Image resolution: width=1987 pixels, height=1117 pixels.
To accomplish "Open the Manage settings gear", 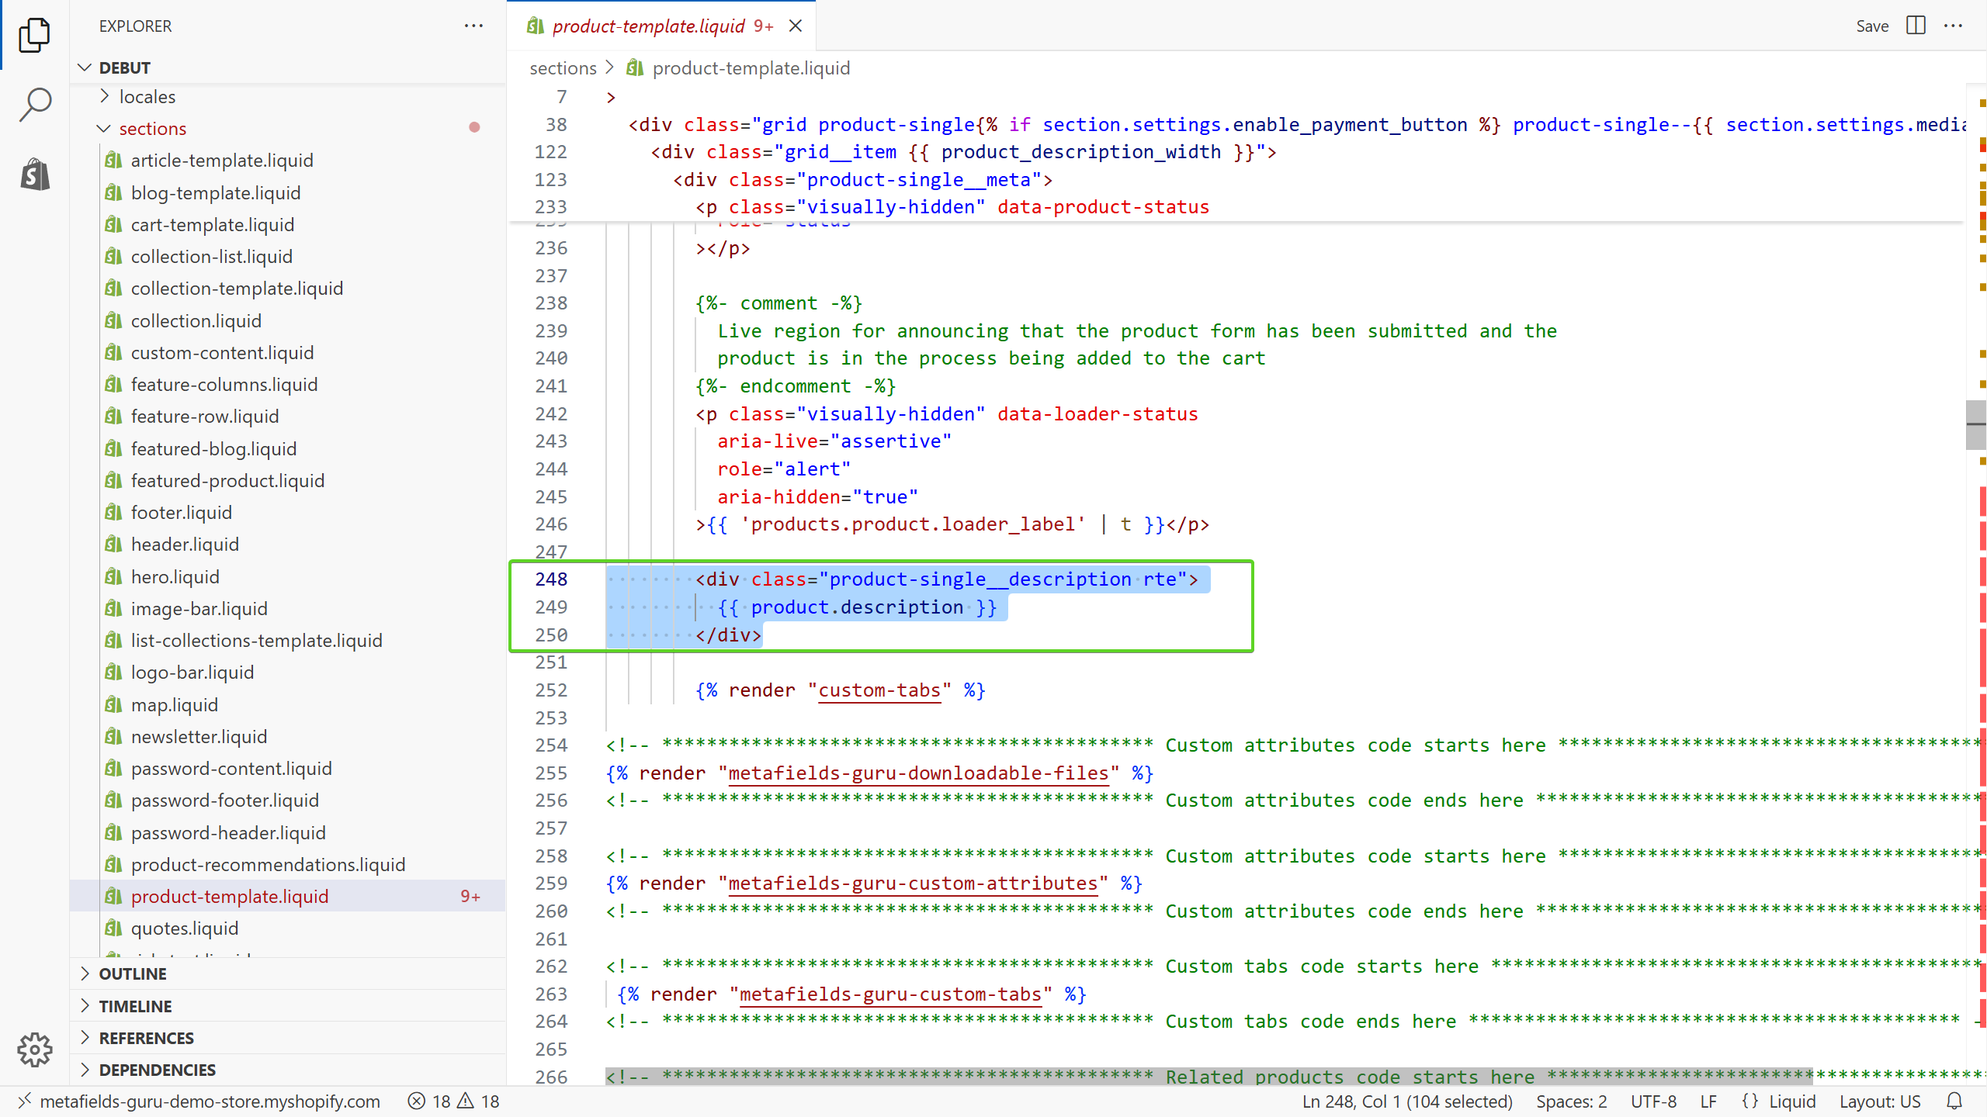I will tap(34, 1050).
